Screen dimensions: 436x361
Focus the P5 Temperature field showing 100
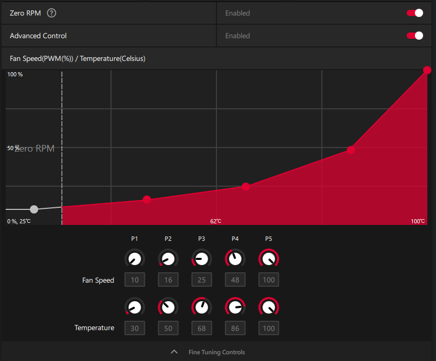pos(269,328)
